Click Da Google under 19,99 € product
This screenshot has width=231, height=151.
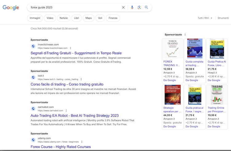pyautogui.click(x=214, y=126)
